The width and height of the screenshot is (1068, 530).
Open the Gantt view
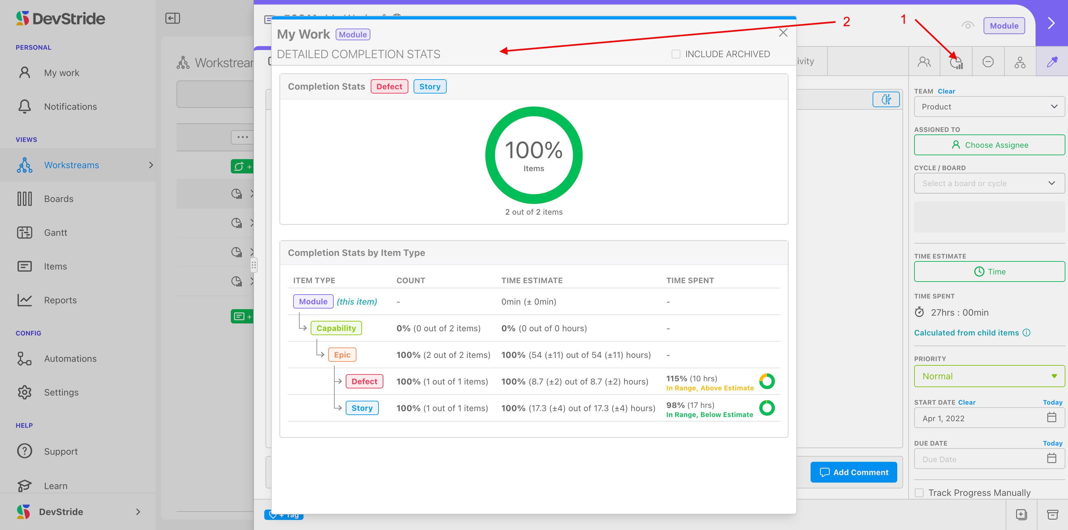(x=56, y=233)
